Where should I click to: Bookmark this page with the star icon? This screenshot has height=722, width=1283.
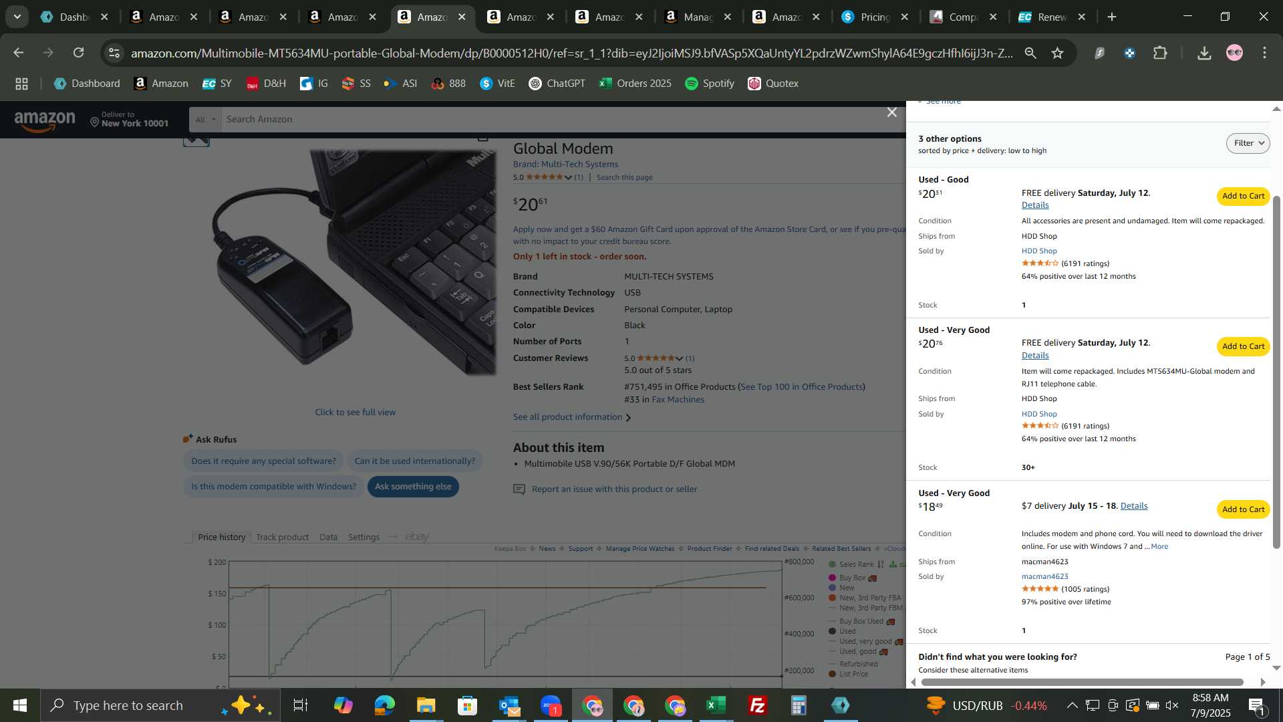coord(1057,53)
